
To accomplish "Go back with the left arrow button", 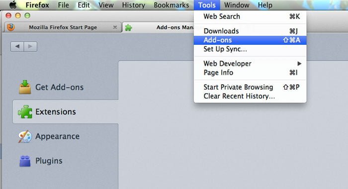I will point(17,46).
